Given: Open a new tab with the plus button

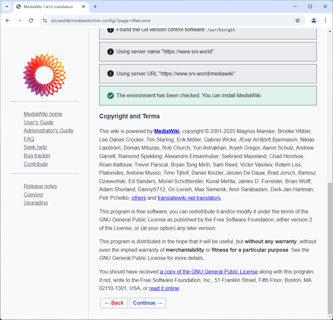Looking at the screenshot, I should click(95, 7).
